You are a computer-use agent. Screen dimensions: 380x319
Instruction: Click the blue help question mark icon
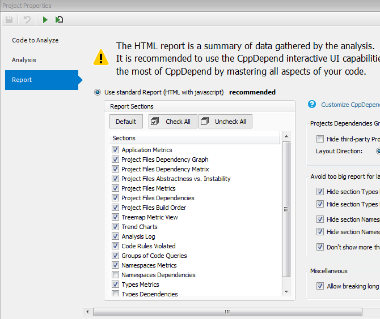(312, 104)
